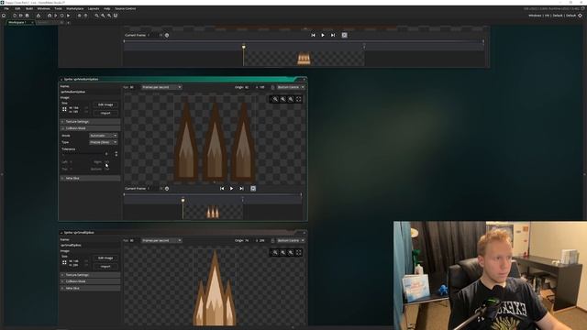587x330 pixels.
Task: Expand Collision Mask in sprSmallSpikes editor
Action: click(x=90, y=281)
